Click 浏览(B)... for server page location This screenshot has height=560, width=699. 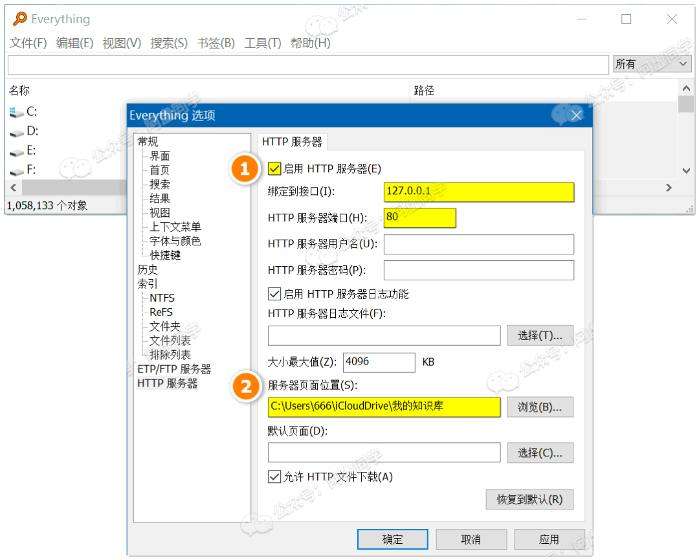[540, 407]
